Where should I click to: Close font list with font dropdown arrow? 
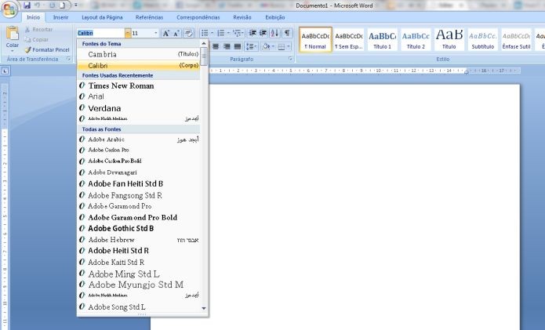(x=128, y=33)
